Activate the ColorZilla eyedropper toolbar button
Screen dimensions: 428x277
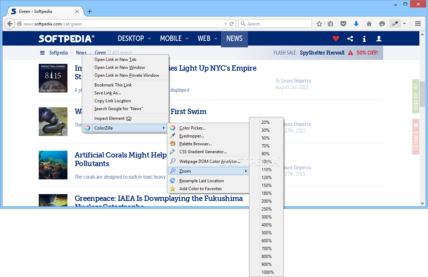(x=395, y=24)
